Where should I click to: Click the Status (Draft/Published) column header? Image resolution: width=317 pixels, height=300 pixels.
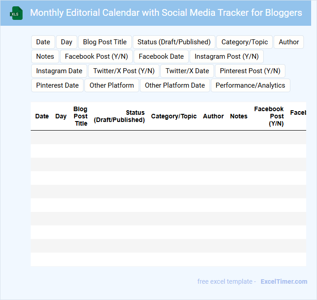coord(119,116)
